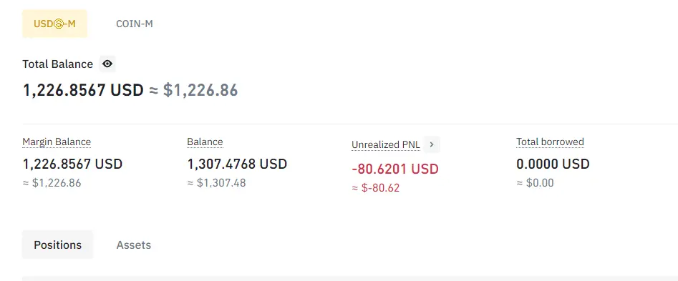
Task: Click the Total Balance heading text
Action: coord(57,64)
